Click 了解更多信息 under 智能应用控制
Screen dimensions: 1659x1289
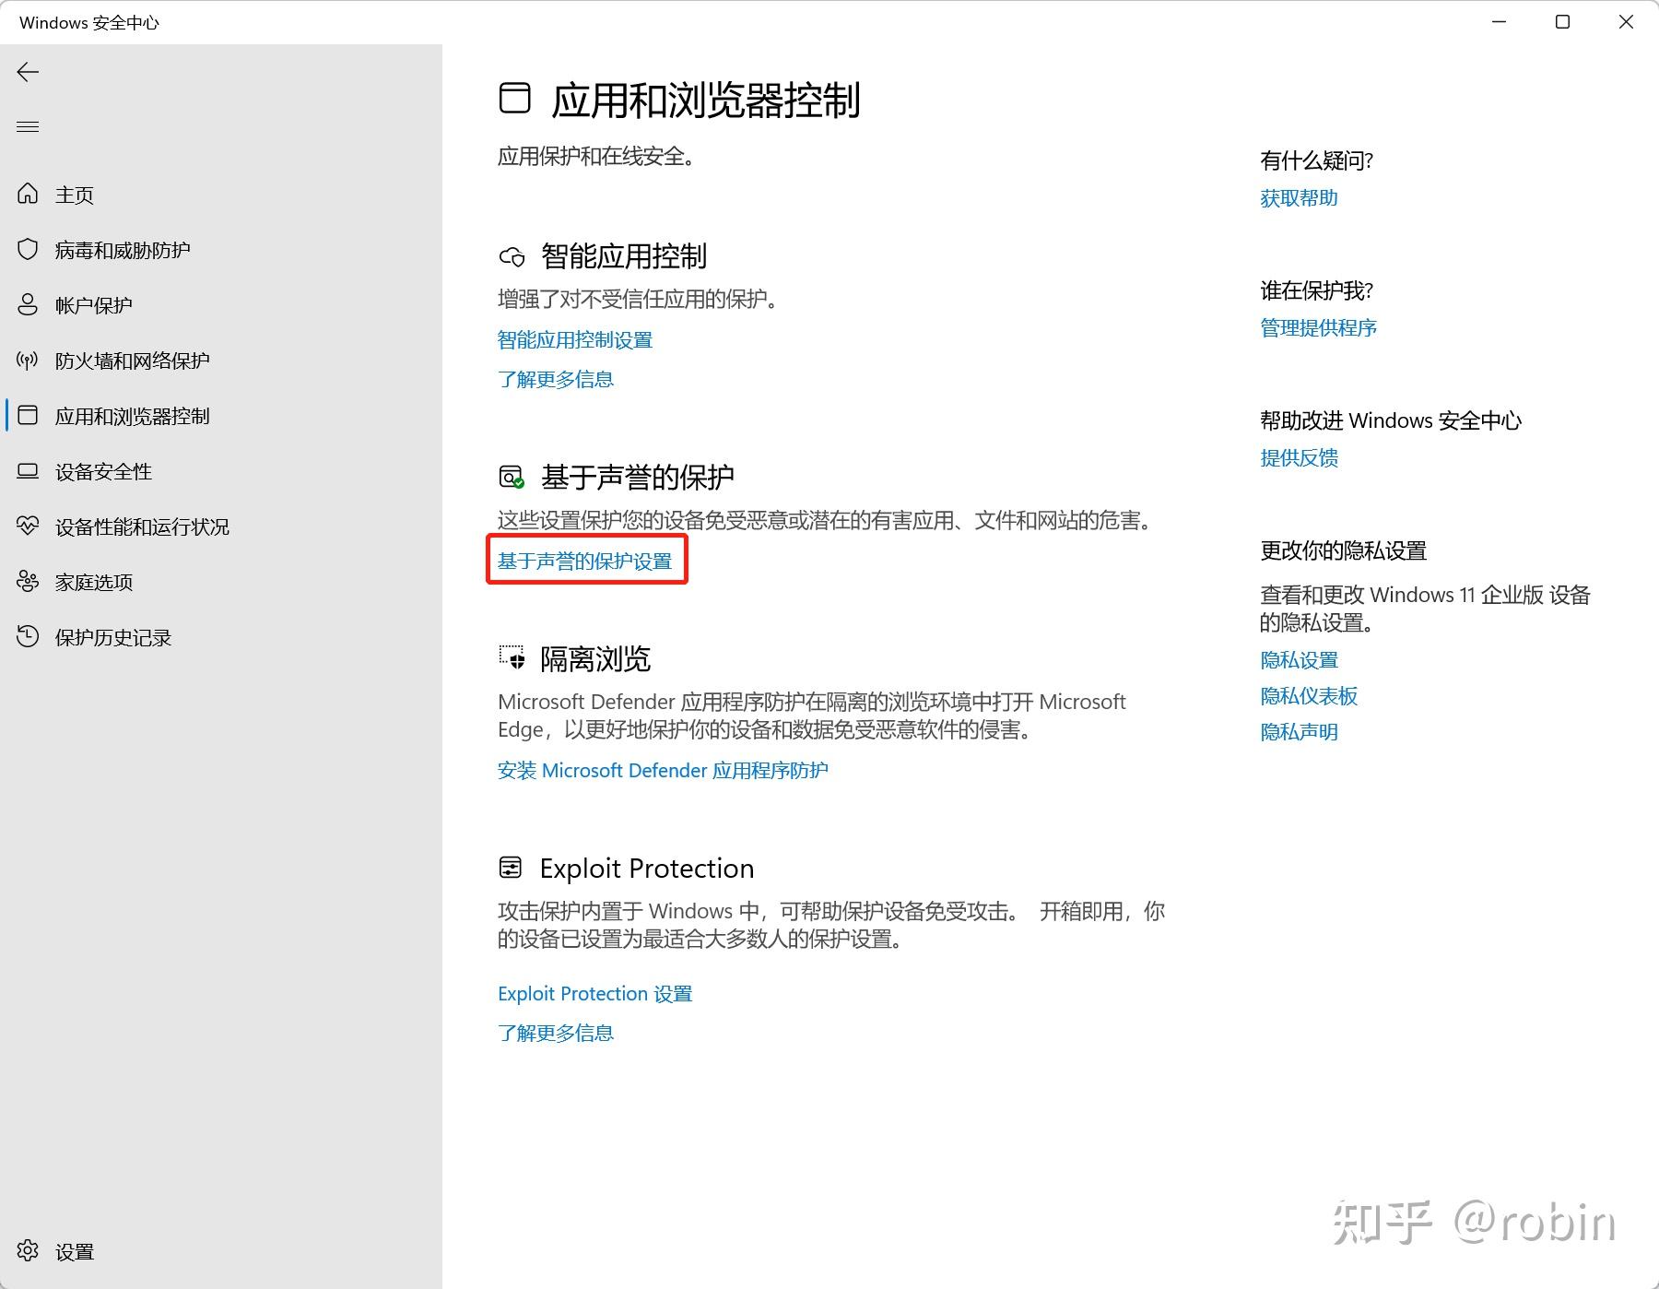pos(556,379)
